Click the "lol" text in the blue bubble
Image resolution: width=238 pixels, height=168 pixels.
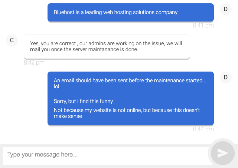pyautogui.click(x=56, y=86)
